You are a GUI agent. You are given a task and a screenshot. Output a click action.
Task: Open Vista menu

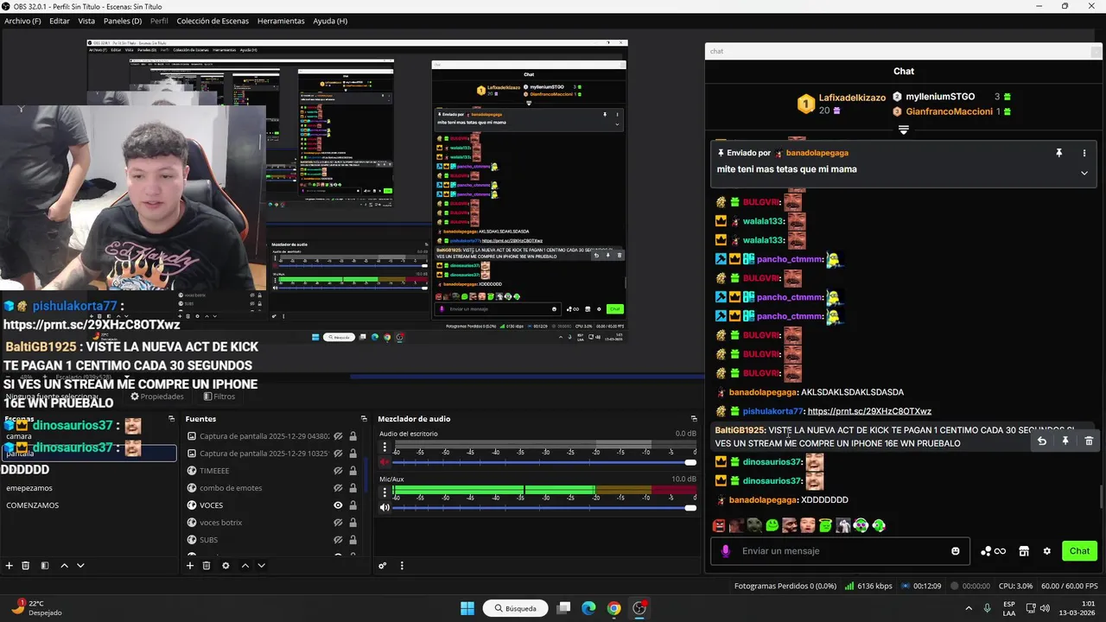click(86, 21)
